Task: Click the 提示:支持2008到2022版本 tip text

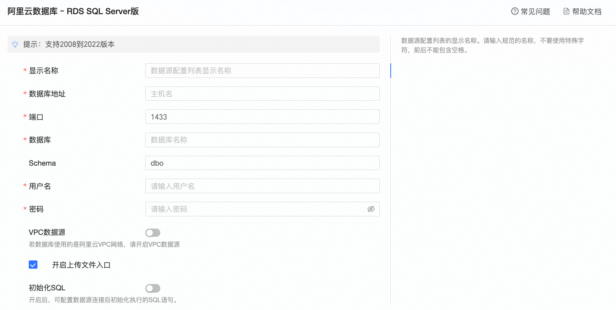Action: tap(69, 44)
